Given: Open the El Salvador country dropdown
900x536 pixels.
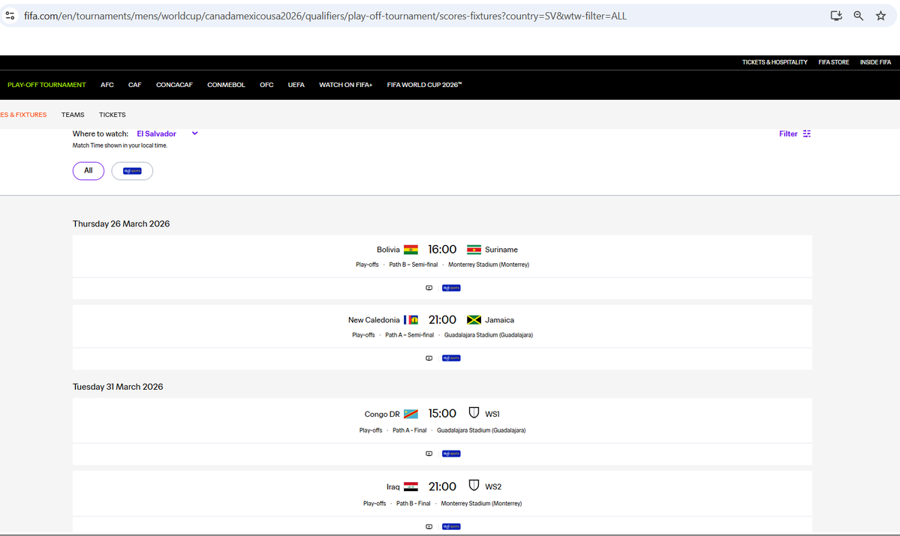Looking at the screenshot, I should click(167, 133).
